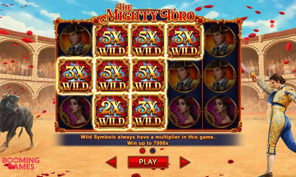Click the bottom-left flamenco woman symbol
This screenshot has width=296, height=177.
(75, 111)
